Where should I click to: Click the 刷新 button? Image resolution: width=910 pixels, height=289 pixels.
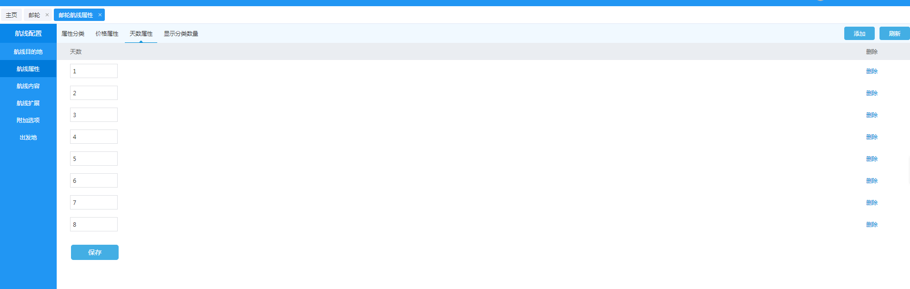coord(895,33)
